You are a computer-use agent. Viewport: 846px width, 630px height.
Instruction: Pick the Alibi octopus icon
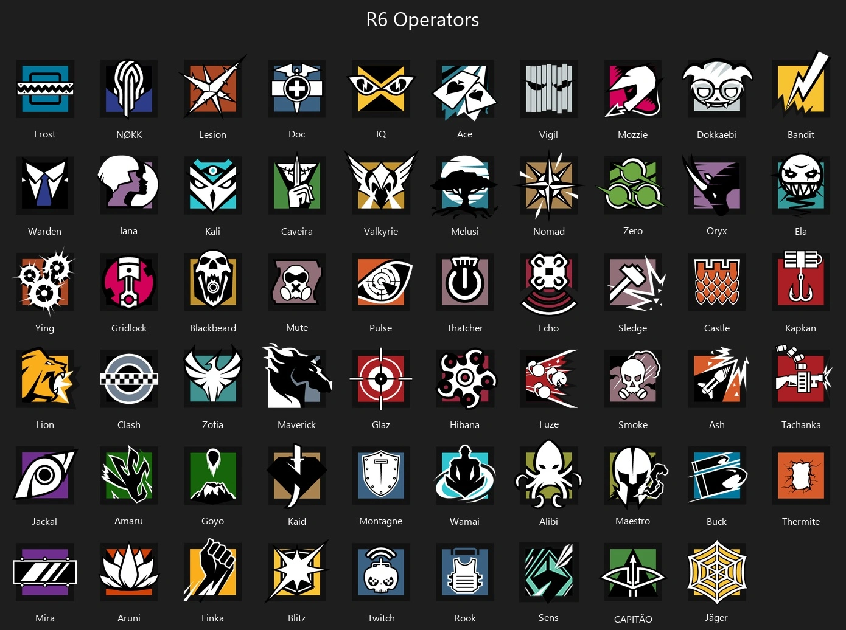click(549, 474)
